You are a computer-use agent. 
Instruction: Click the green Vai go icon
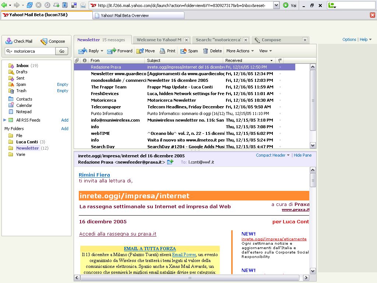pos(286,5)
